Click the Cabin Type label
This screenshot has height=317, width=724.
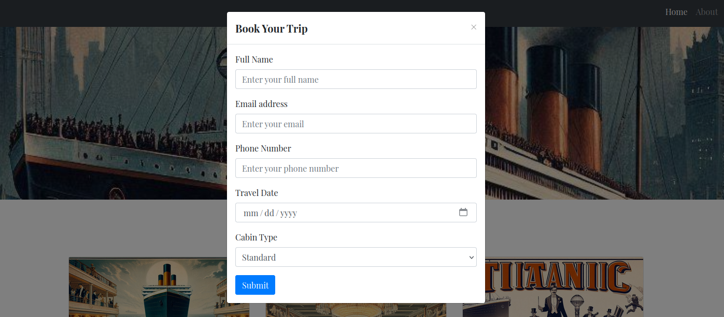click(x=256, y=237)
